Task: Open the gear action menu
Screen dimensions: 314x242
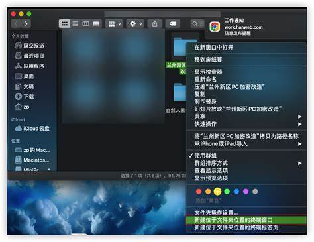Action: pos(135,23)
